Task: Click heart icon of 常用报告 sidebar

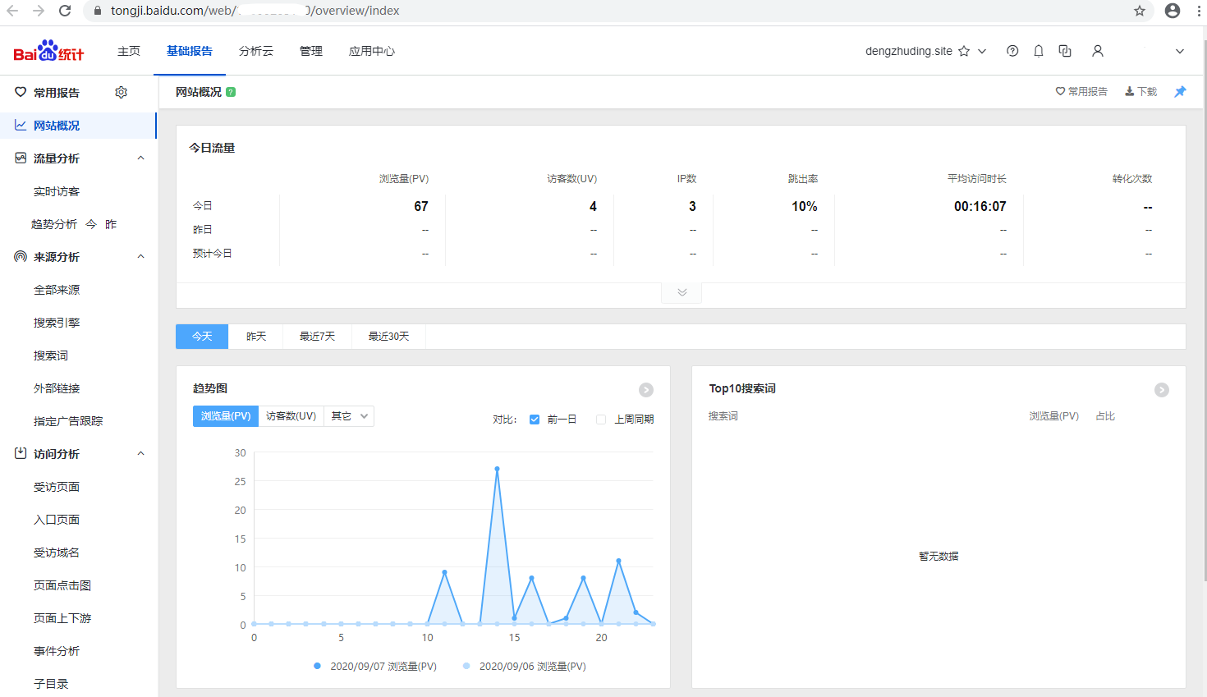Action: (21, 92)
